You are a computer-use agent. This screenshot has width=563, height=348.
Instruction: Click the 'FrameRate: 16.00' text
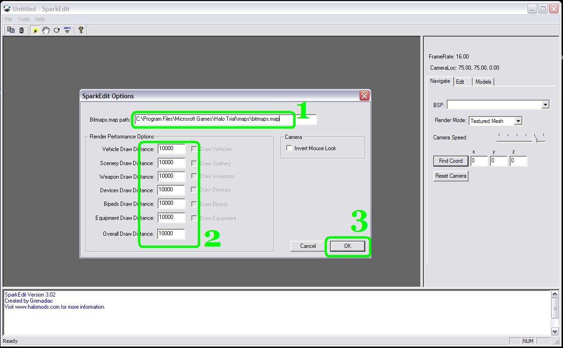click(x=448, y=57)
